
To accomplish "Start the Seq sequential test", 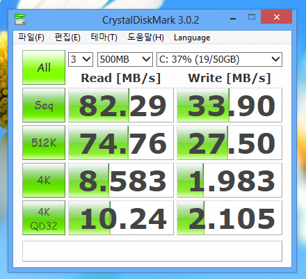I will 44,105.
